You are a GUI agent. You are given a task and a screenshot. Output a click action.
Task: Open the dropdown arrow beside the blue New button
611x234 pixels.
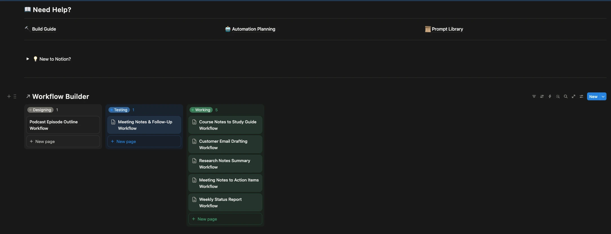pos(603,96)
